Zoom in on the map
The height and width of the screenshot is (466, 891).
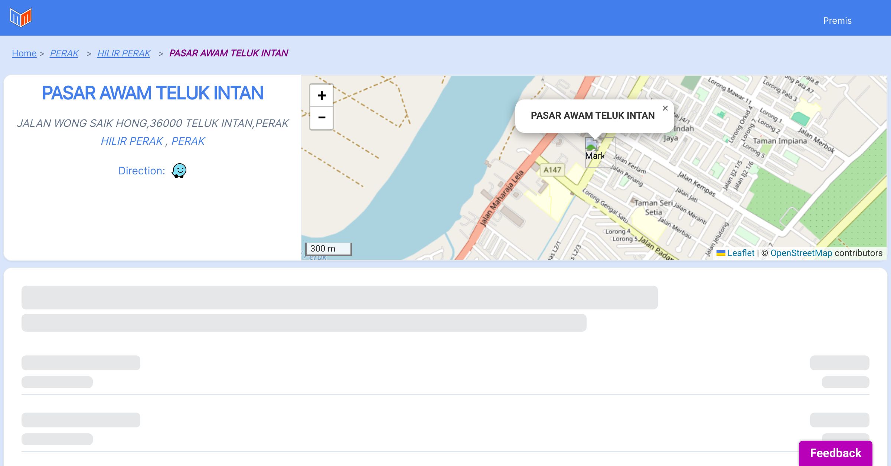322,96
